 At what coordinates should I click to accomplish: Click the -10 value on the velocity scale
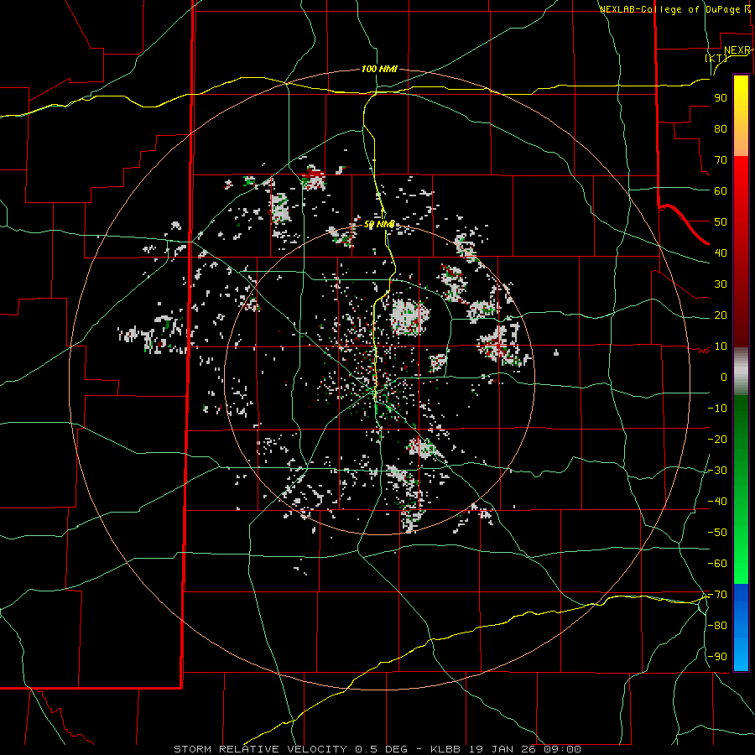(717, 409)
